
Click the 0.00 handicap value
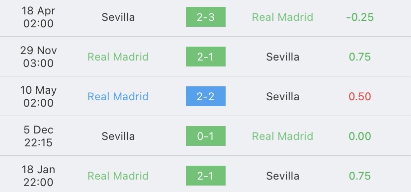click(360, 136)
